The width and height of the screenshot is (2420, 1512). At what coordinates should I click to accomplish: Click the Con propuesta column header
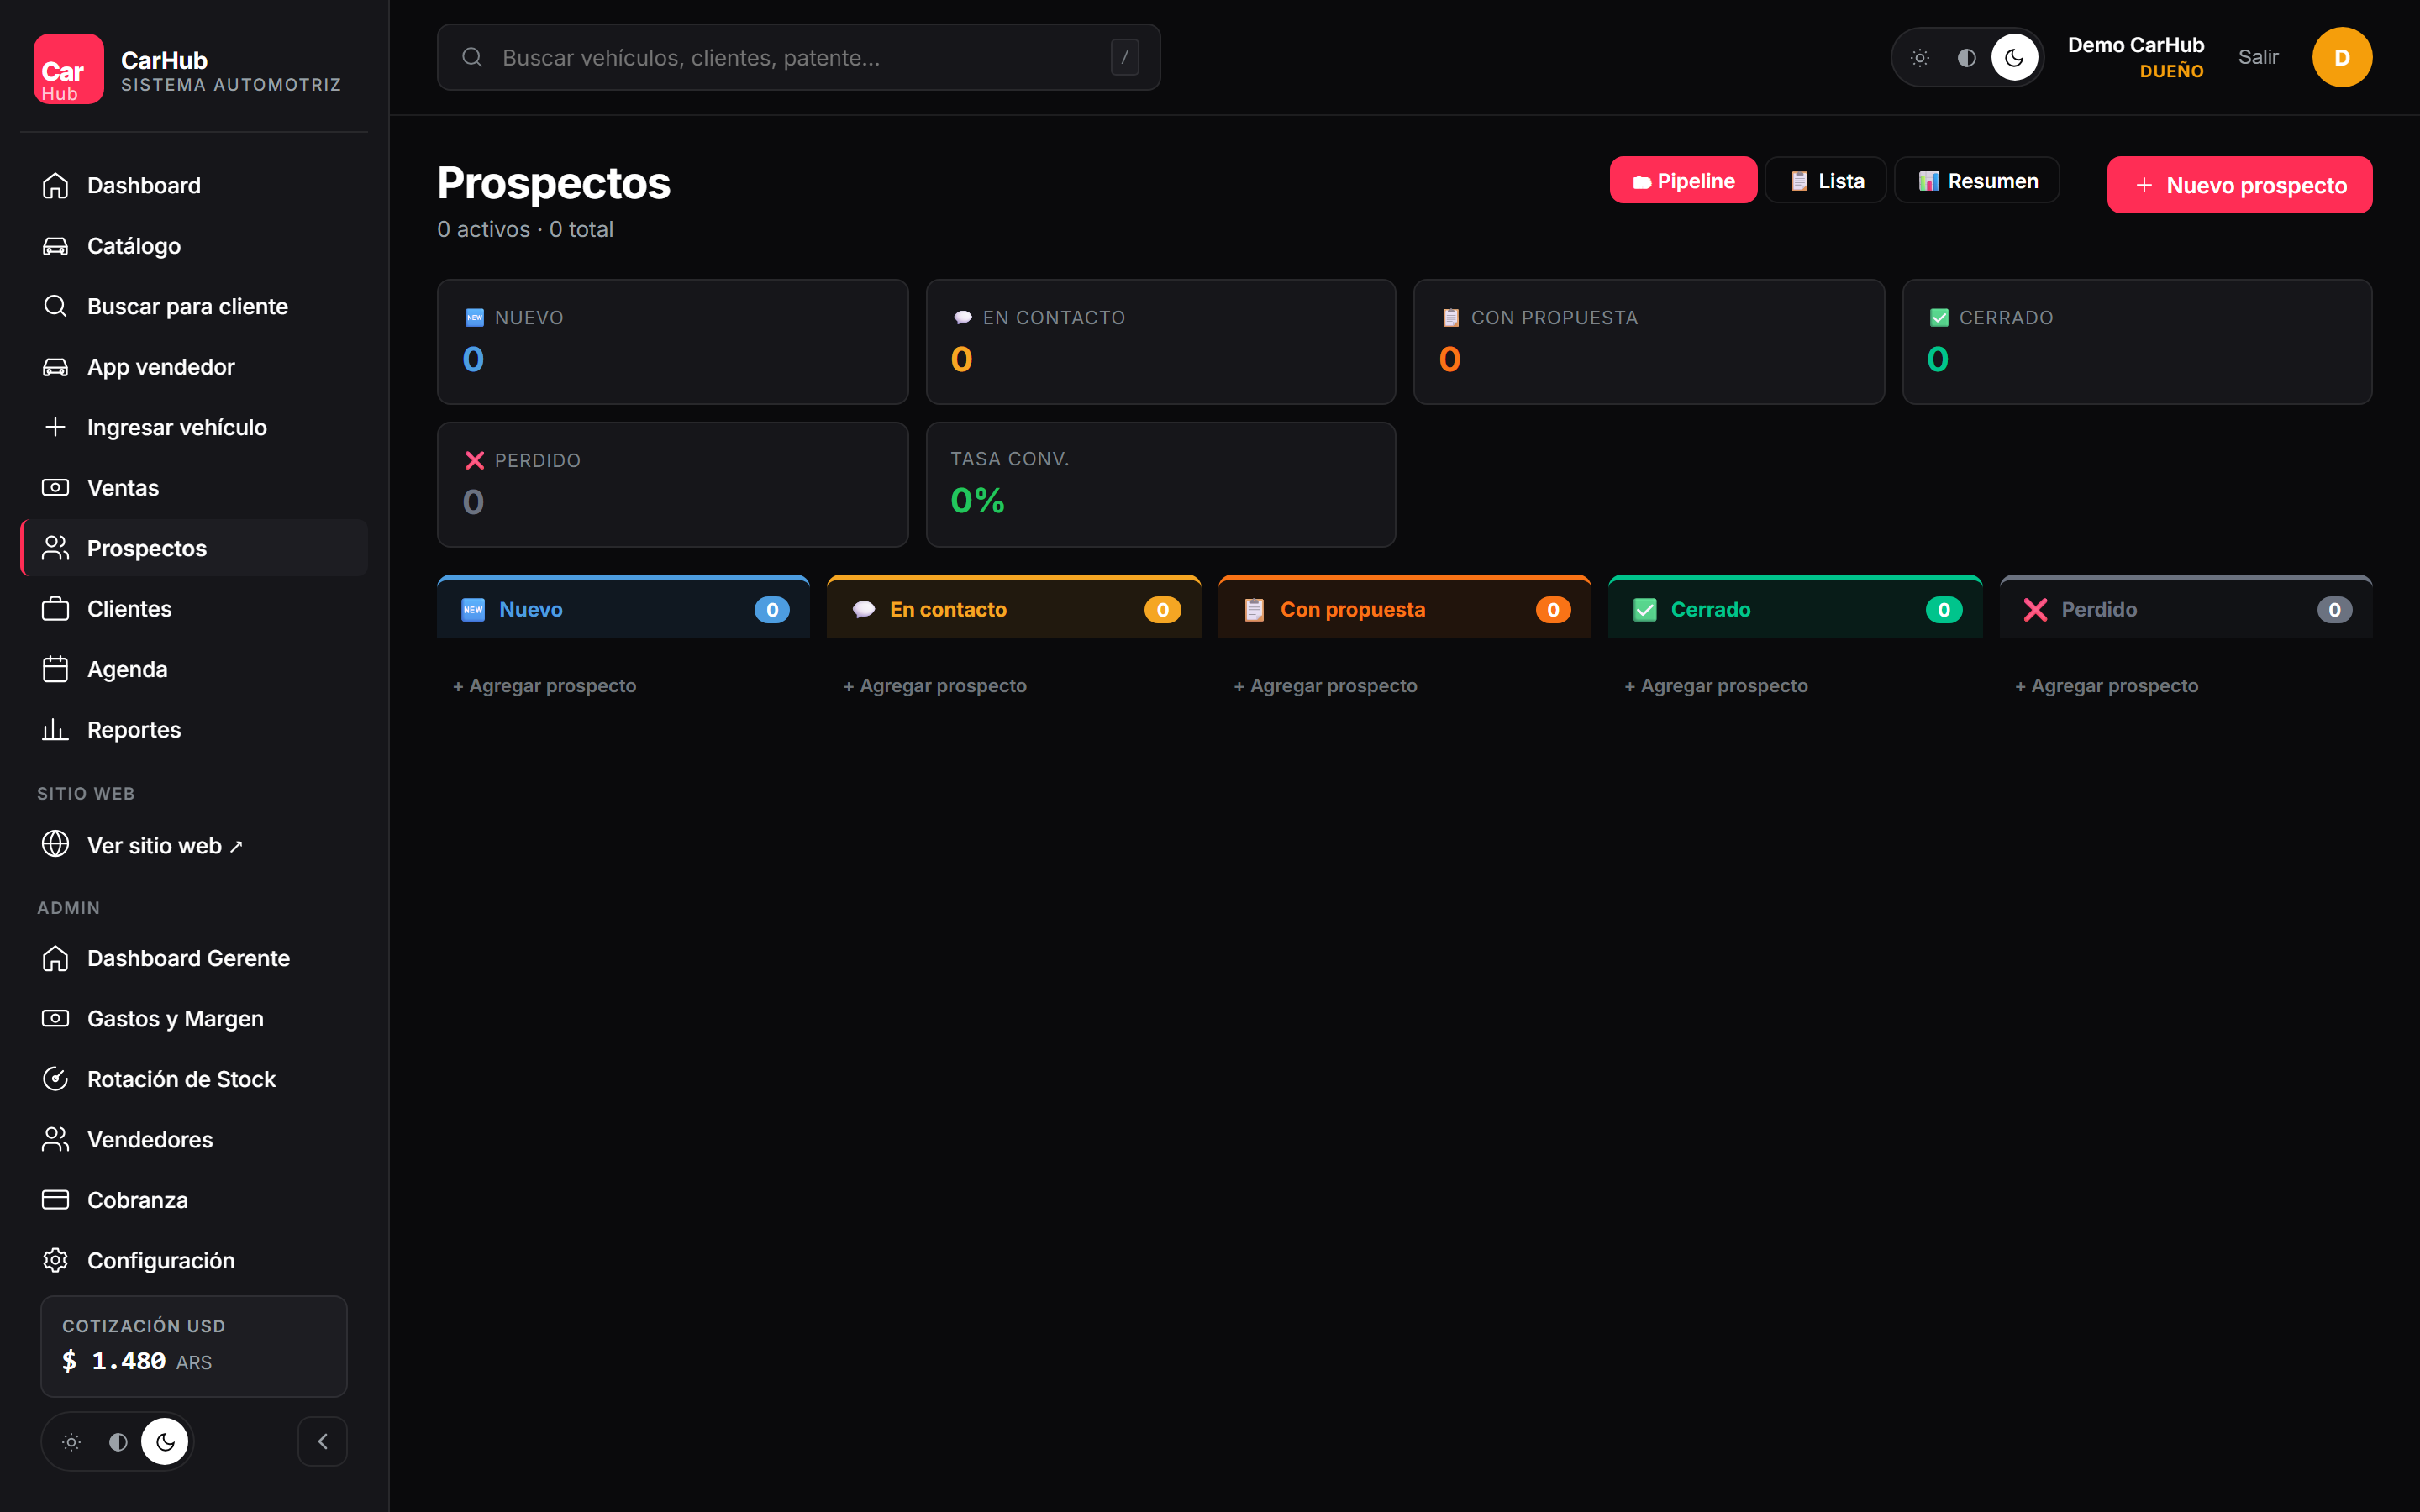click(1404, 608)
